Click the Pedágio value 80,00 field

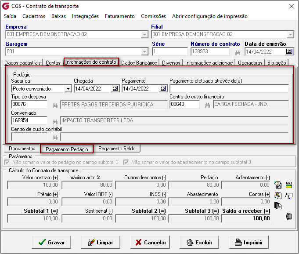coord(194,185)
